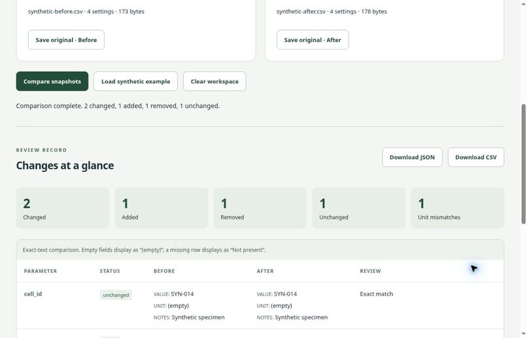527x338 pixels.
Task: Click the cell_id parameter name
Action: click(x=33, y=294)
